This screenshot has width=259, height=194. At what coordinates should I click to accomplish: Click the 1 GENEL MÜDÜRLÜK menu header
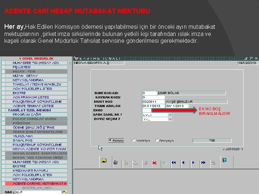(36, 59)
